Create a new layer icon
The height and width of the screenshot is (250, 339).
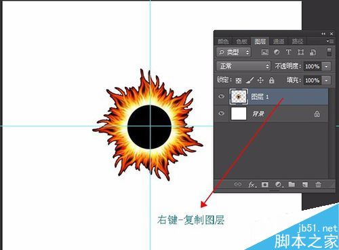tap(305, 185)
